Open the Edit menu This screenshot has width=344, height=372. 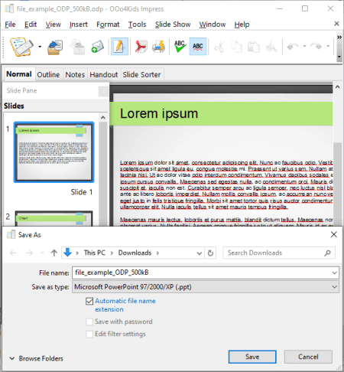31,24
